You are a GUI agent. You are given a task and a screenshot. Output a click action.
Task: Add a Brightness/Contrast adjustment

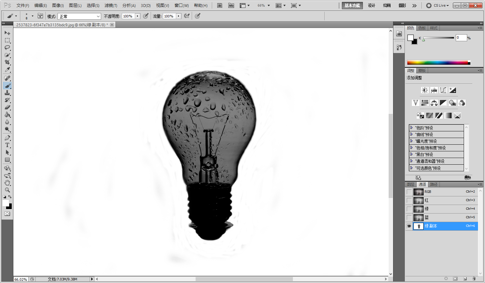[x=425, y=90]
